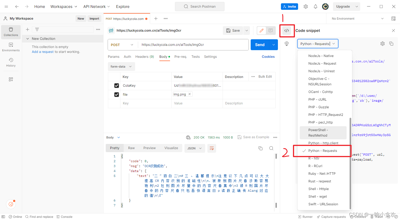Screen dimensions: 400x220
Task: Open the Pre-req. tab
Action: [181, 57]
